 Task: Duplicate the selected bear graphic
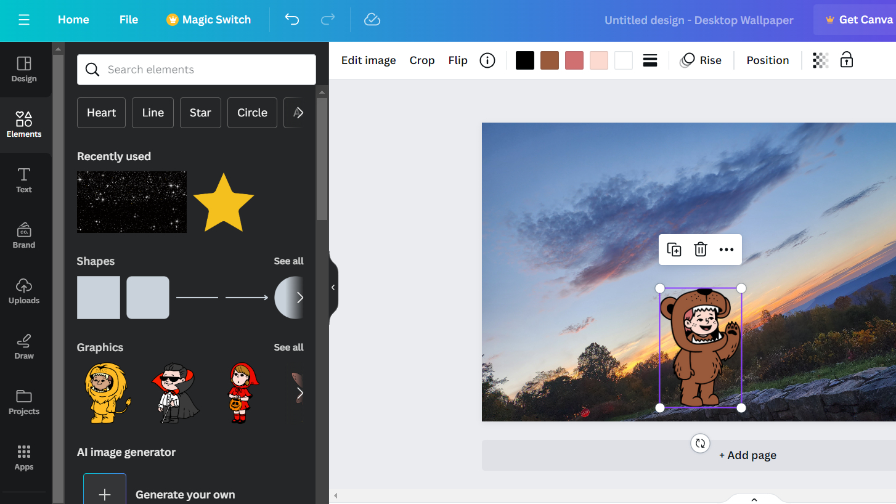674,250
